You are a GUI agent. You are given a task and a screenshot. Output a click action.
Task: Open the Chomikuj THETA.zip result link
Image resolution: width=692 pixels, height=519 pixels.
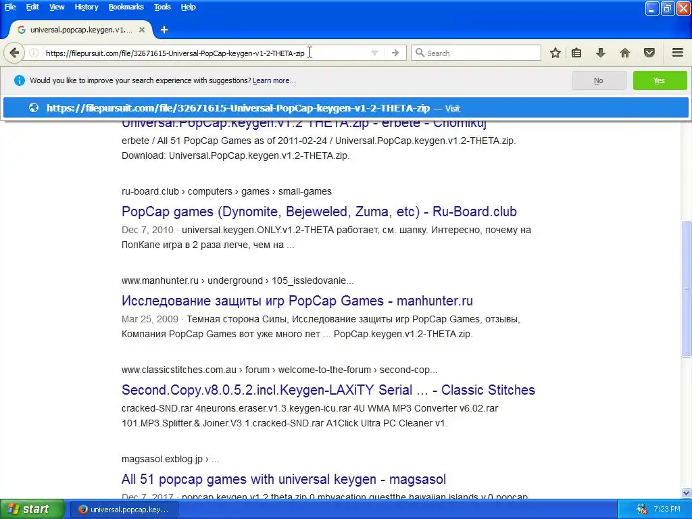point(303,123)
